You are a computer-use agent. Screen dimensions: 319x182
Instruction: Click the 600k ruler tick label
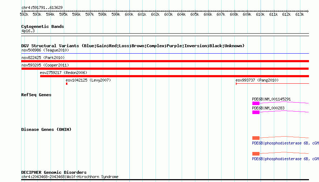(129, 14)
